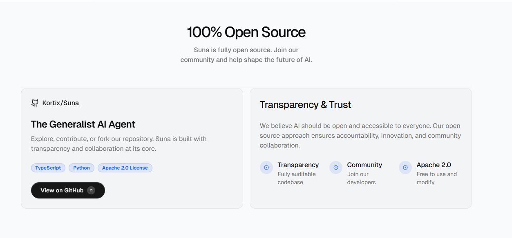
Task: Click the Free to use and modify text
Action: pos(437,178)
